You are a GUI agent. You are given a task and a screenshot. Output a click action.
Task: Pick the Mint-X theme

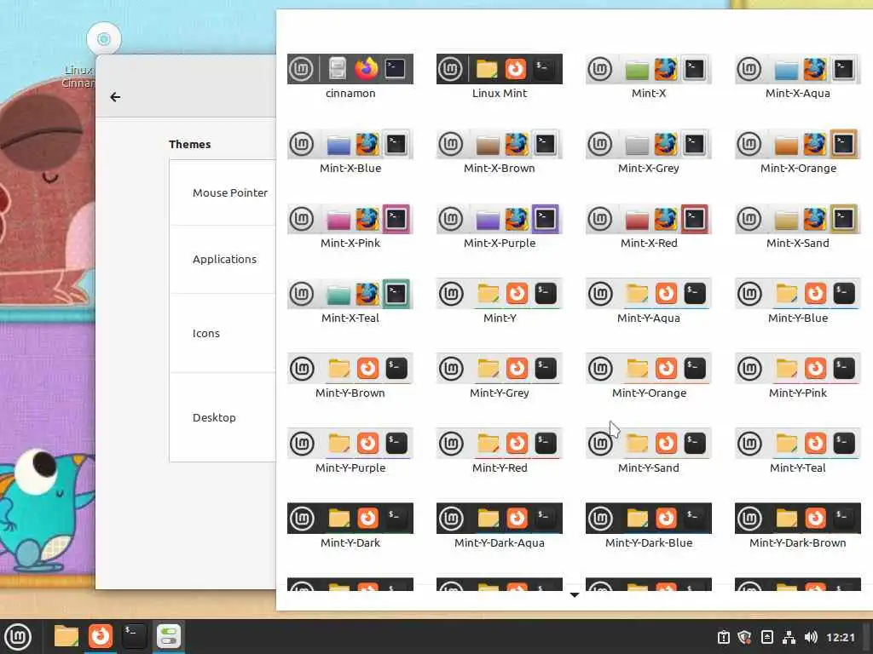649,77
